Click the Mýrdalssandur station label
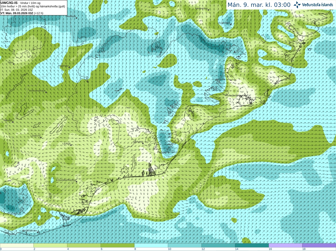This screenshot has width=336, height=251. pyautogui.click(x=30, y=230)
